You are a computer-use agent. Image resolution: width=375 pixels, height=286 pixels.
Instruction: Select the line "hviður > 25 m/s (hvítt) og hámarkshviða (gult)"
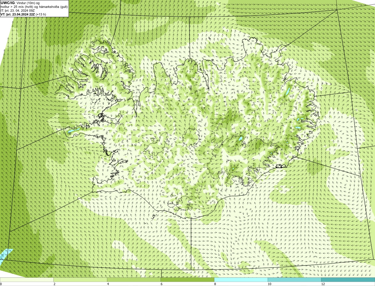(x=34, y=7)
